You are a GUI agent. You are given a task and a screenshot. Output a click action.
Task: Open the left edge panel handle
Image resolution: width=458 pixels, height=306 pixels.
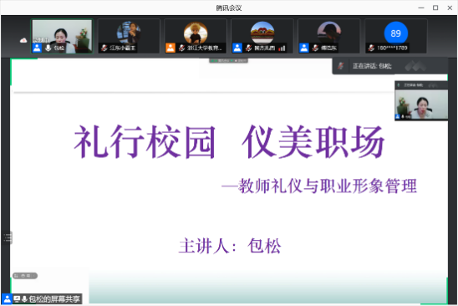8,237
